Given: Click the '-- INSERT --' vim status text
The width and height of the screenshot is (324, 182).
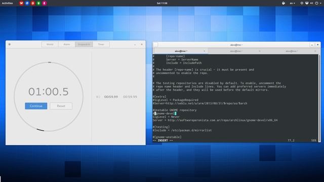Looking at the screenshot, I should click(x=163, y=141).
